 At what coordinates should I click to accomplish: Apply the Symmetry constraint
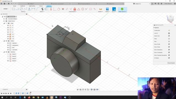pyautogui.click(x=90, y=9)
